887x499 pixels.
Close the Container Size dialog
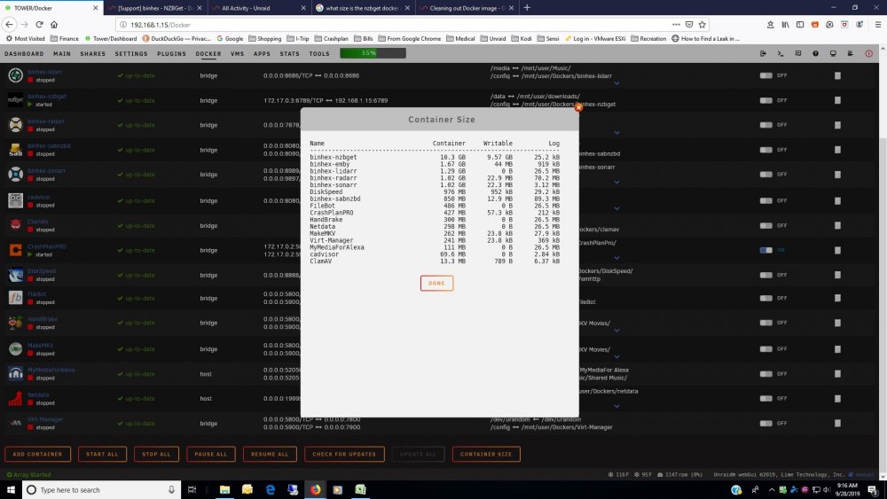(x=578, y=107)
